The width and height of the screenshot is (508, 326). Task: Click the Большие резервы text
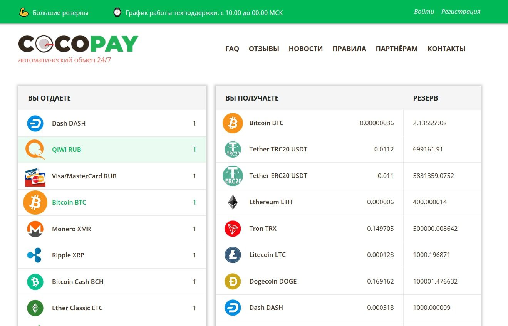[x=60, y=13]
